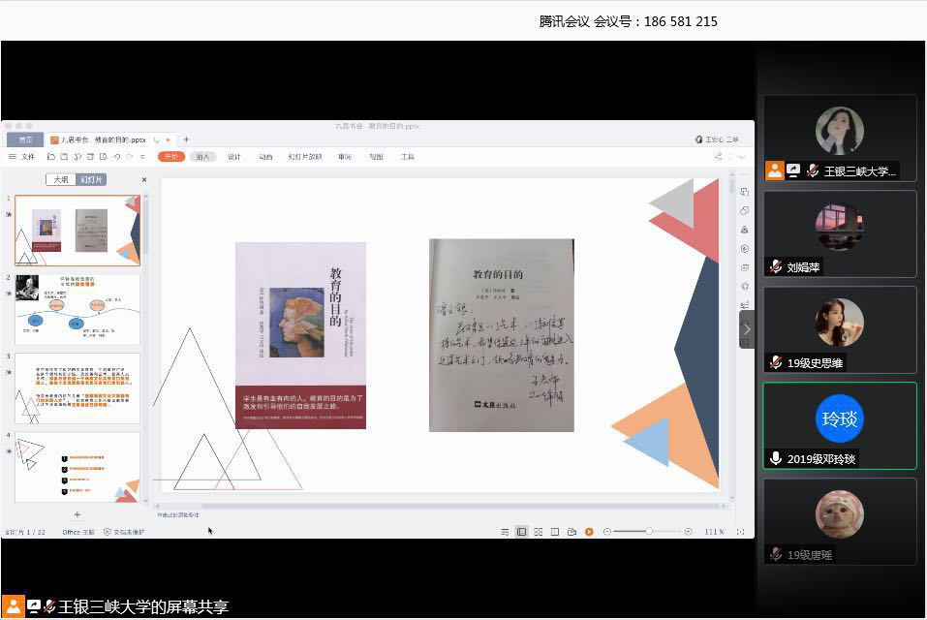Click the orange slideshow play button in status bar

coord(588,532)
